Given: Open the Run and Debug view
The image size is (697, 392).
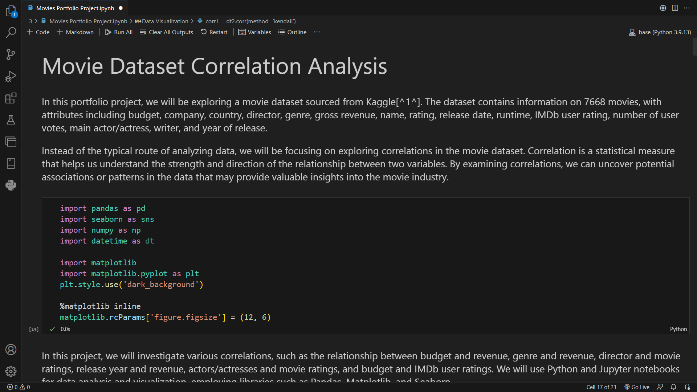Looking at the screenshot, I should (11, 76).
